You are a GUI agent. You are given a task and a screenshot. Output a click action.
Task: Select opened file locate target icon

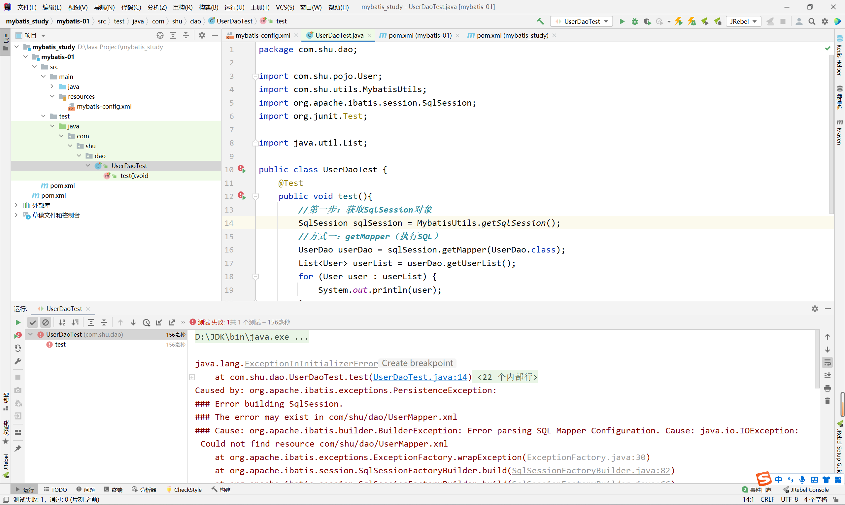coord(160,35)
